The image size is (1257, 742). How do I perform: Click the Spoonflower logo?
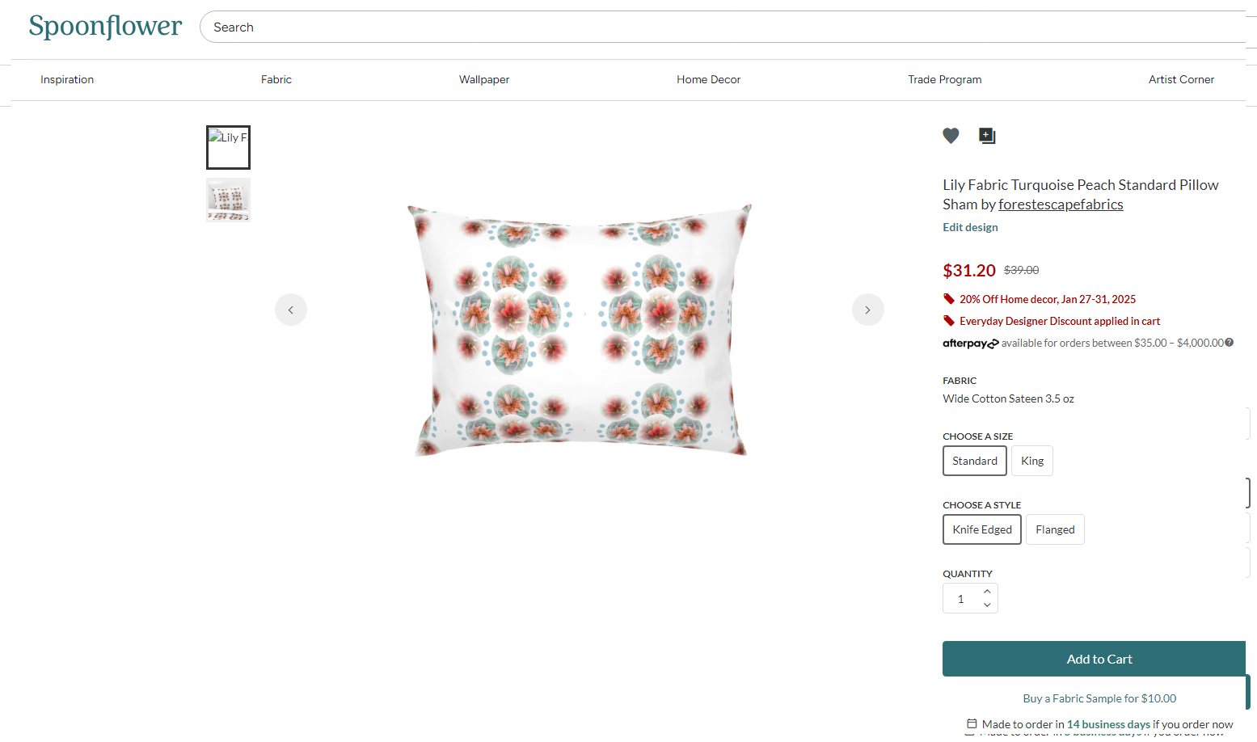(105, 26)
